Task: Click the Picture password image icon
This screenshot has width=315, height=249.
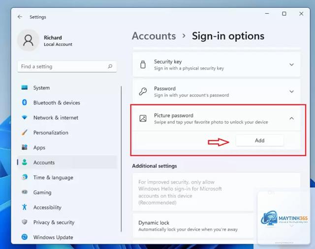Action: (x=143, y=119)
